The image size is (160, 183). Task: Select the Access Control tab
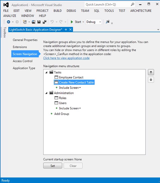tap(22, 61)
